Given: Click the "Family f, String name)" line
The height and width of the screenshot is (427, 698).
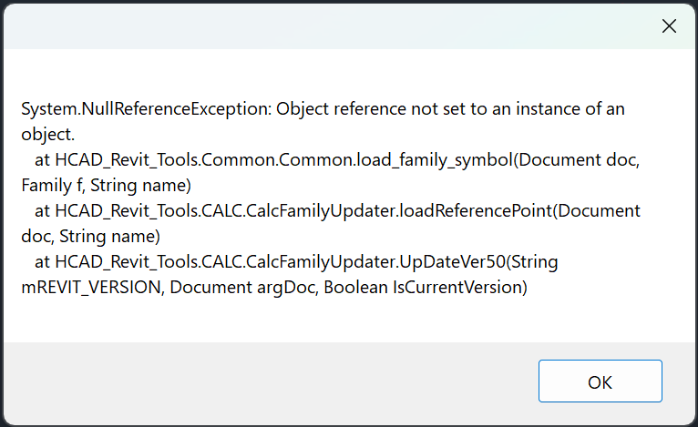Looking at the screenshot, I should 106,186.
